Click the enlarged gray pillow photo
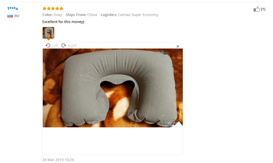Viewport: 273px width, 163px height. pos(113,88)
